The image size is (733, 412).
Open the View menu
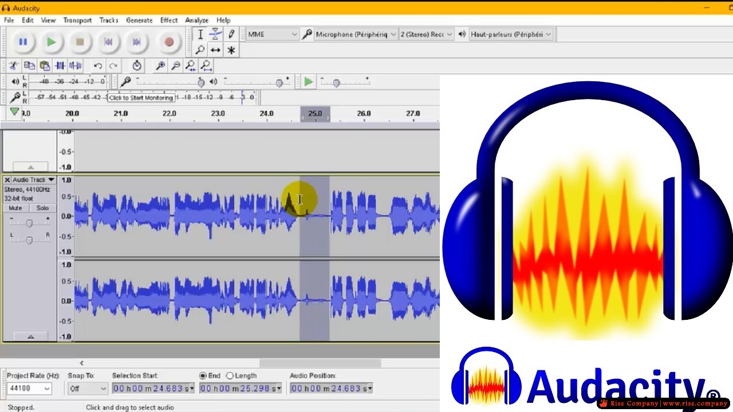point(48,20)
